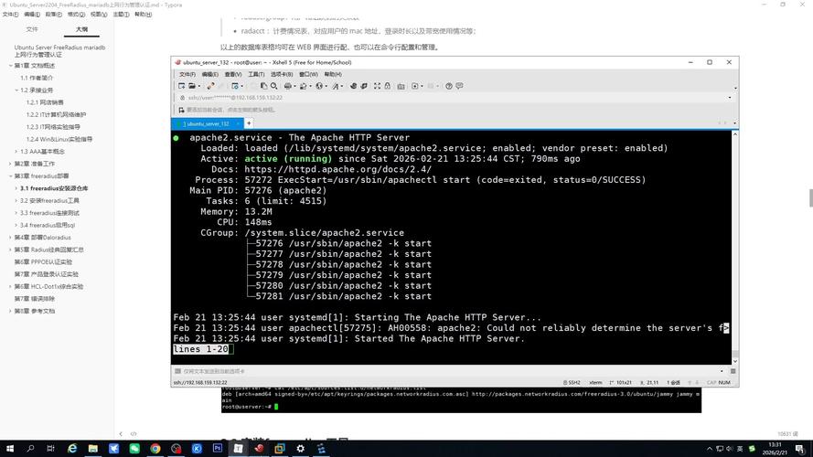Open the WeChat taskbar icon
The width and height of the screenshot is (813, 457).
pyautogui.click(x=134, y=448)
